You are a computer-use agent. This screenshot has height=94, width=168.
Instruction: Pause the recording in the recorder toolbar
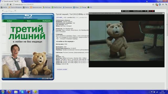tap(150, 11)
